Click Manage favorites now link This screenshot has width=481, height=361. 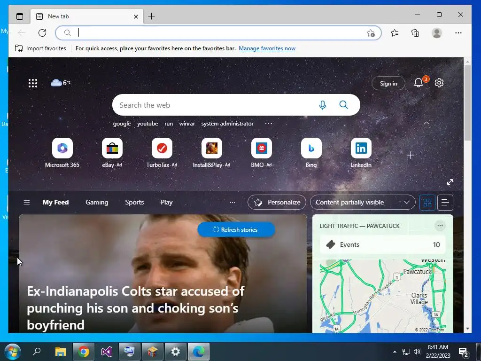[267, 48]
